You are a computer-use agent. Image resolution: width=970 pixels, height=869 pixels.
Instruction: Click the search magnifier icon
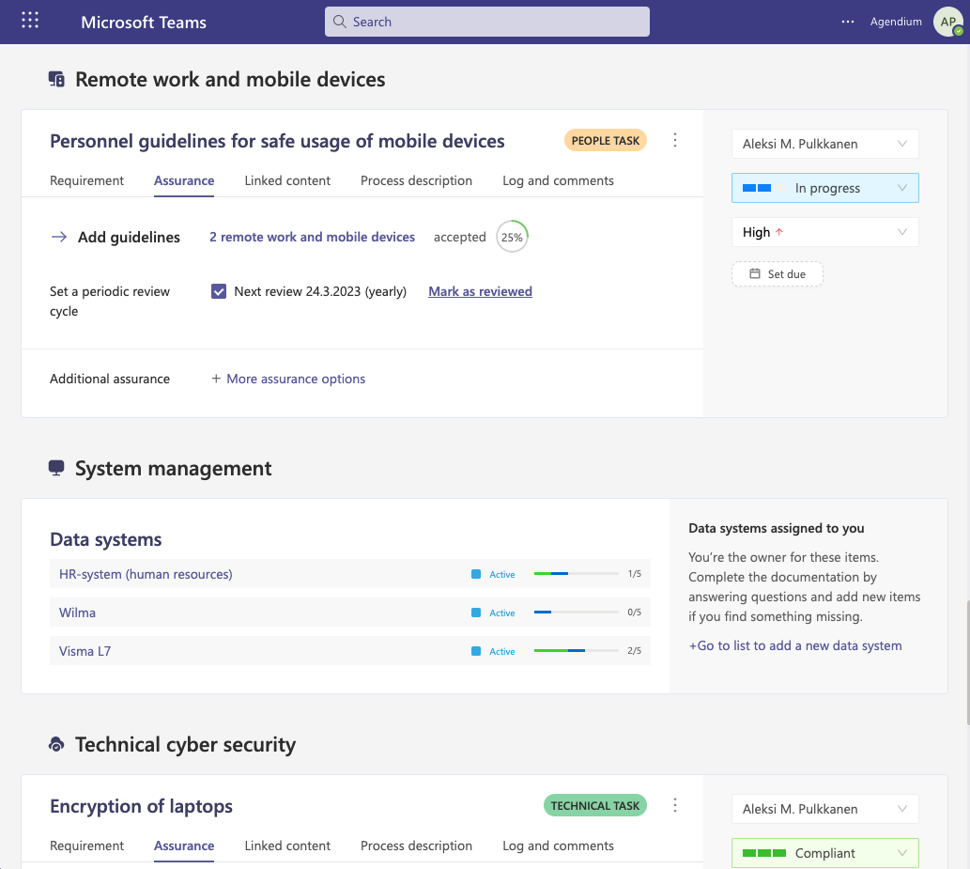click(340, 22)
